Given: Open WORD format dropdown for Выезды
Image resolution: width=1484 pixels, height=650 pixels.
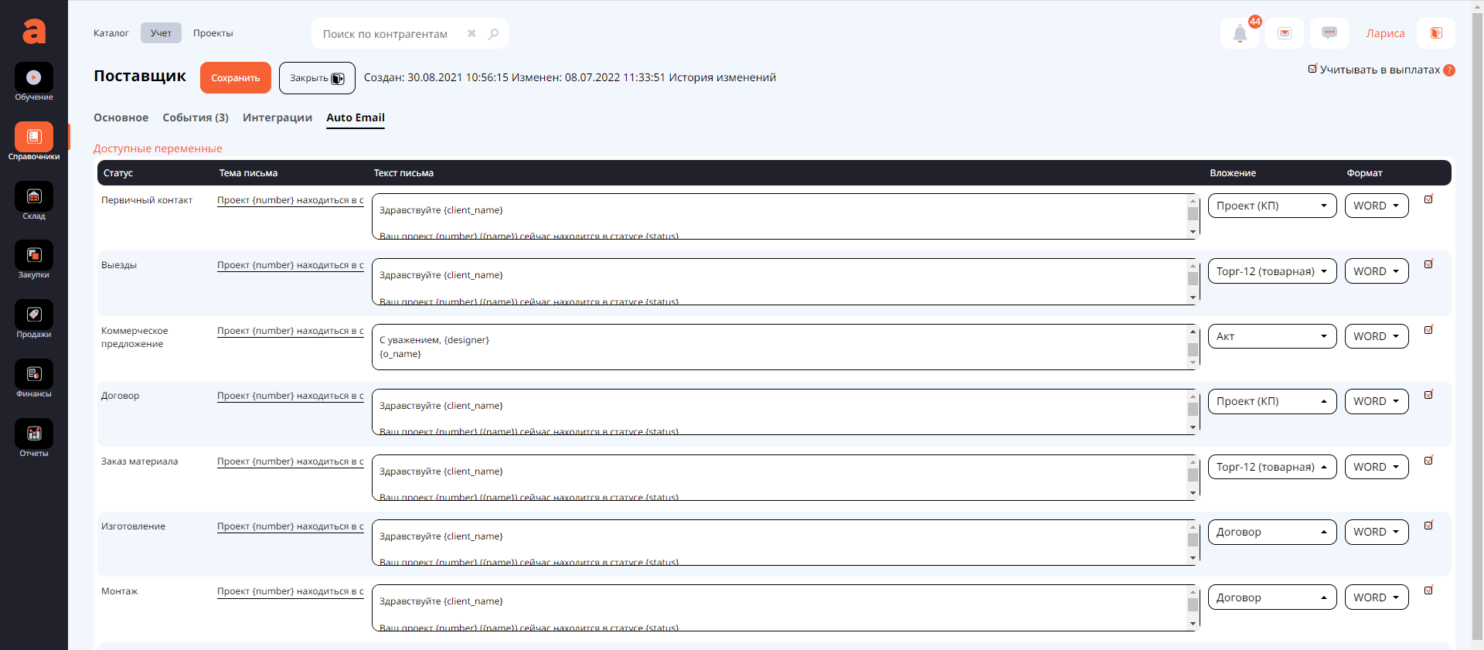Looking at the screenshot, I should click(1376, 271).
